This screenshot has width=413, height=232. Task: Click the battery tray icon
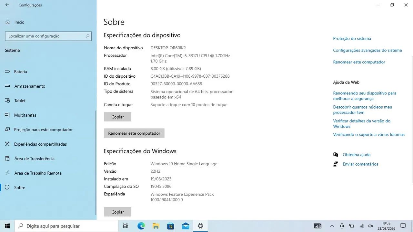[352, 226]
